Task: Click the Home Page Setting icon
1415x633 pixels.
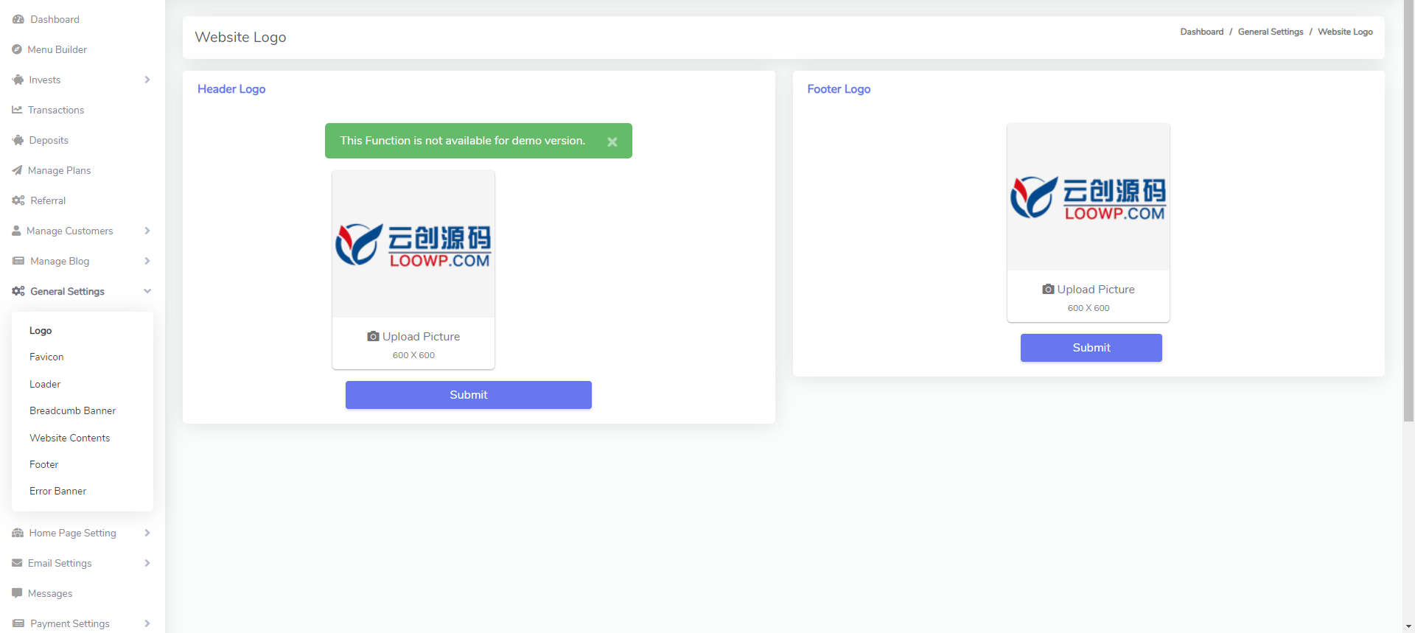Action: (x=18, y=533)
